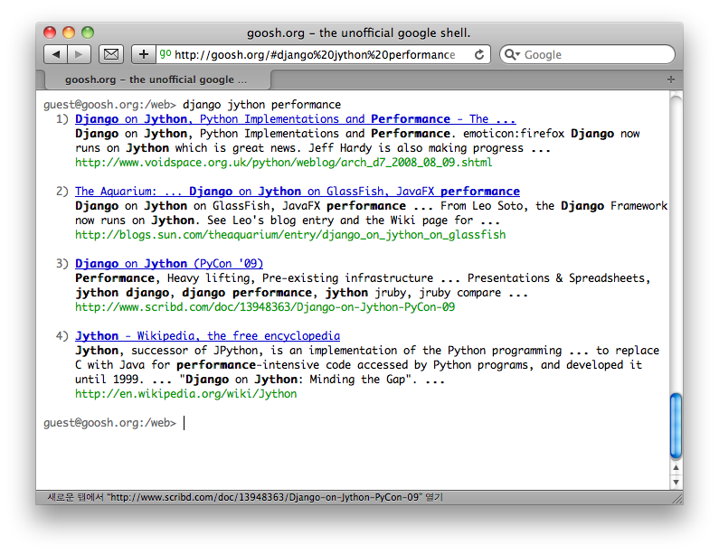Click the vertical scrollbar thumb

coord(676,426)
